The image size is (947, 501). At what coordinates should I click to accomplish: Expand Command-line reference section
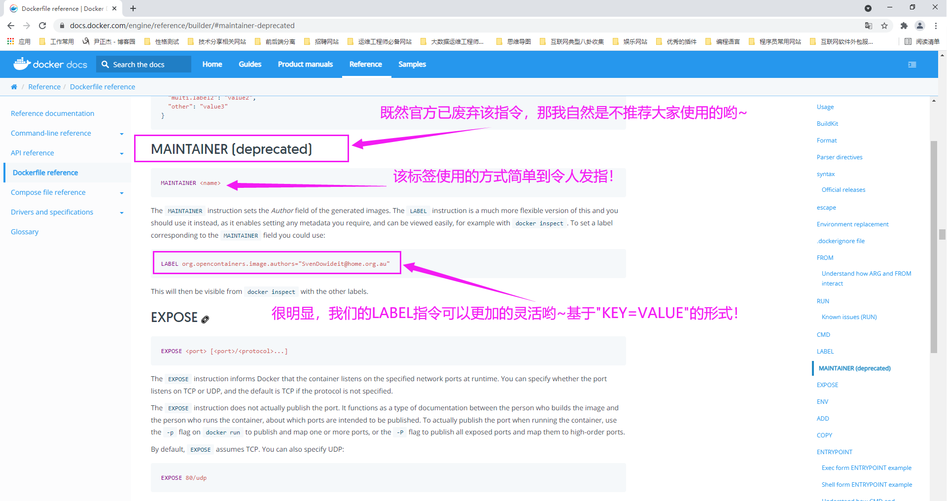(x=121, y=134)
